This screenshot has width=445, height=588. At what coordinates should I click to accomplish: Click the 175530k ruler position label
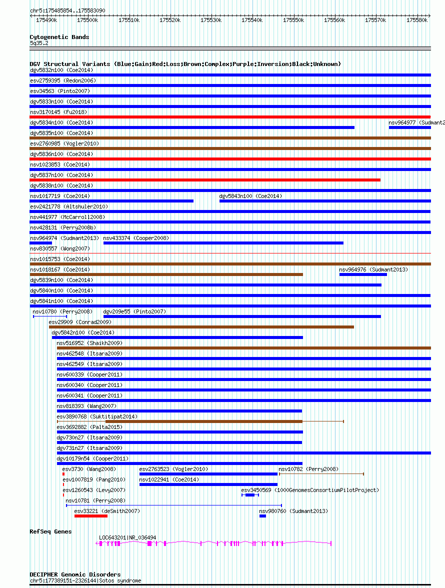211,20
